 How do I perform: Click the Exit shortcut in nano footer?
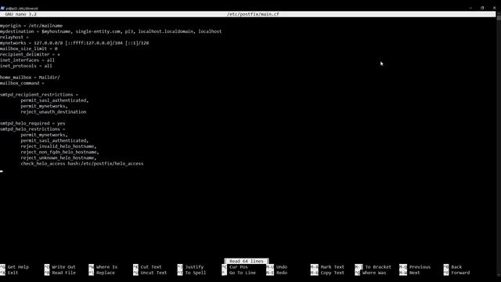13,273
